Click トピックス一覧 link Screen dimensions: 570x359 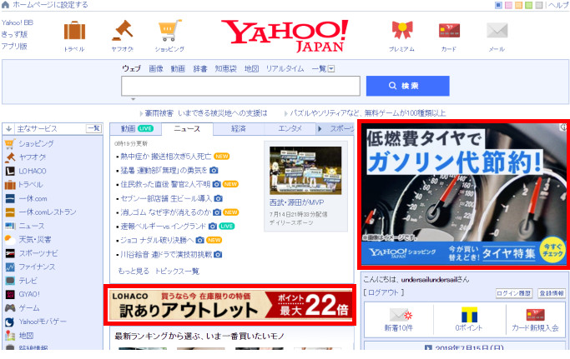tap(178, 272)
